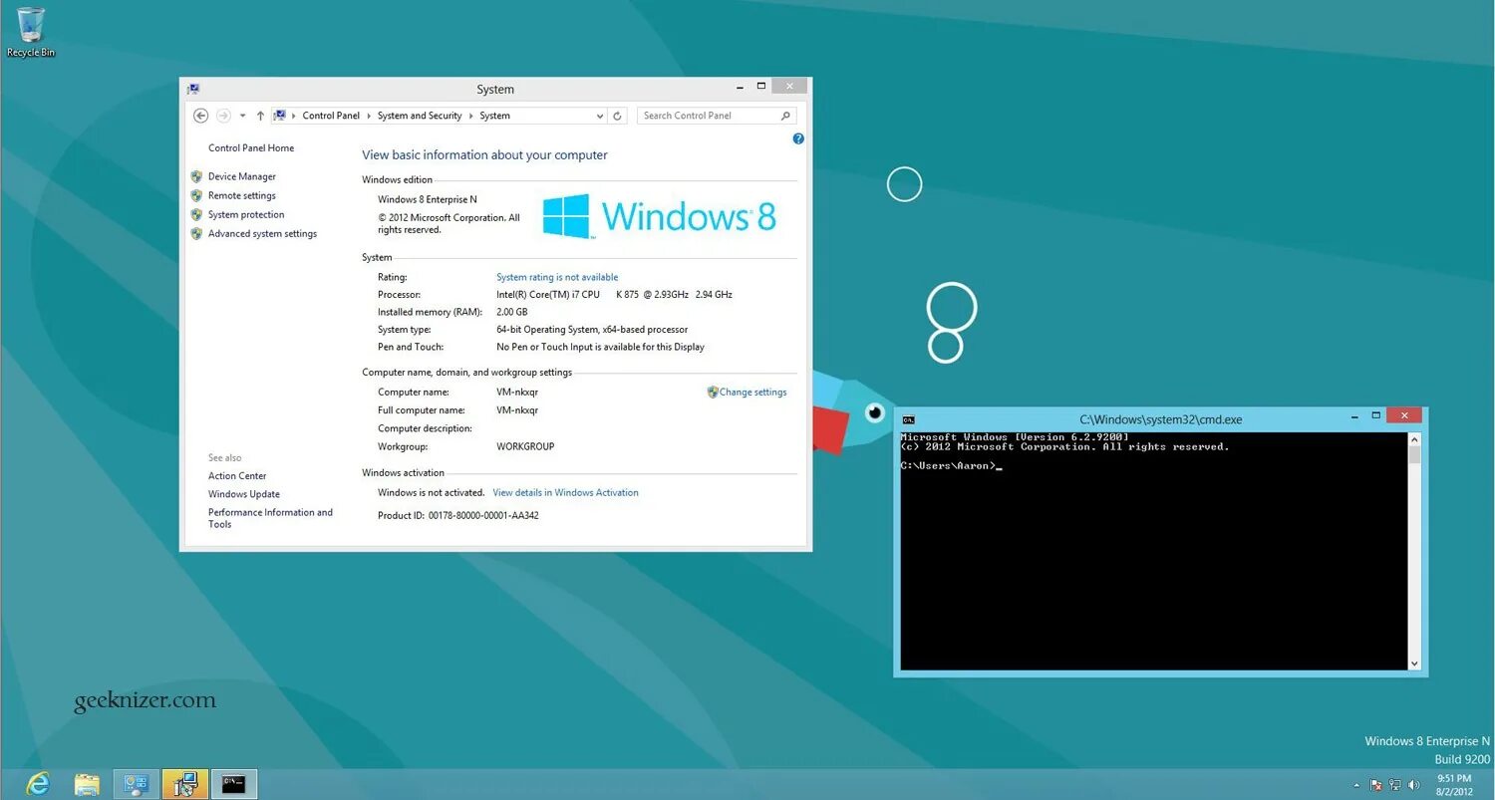Open Remote settings link
The height and width of the screenshot is (800, 1495).
point(242,195)
